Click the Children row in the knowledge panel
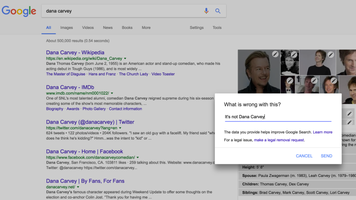 click(x=297, y=184)
